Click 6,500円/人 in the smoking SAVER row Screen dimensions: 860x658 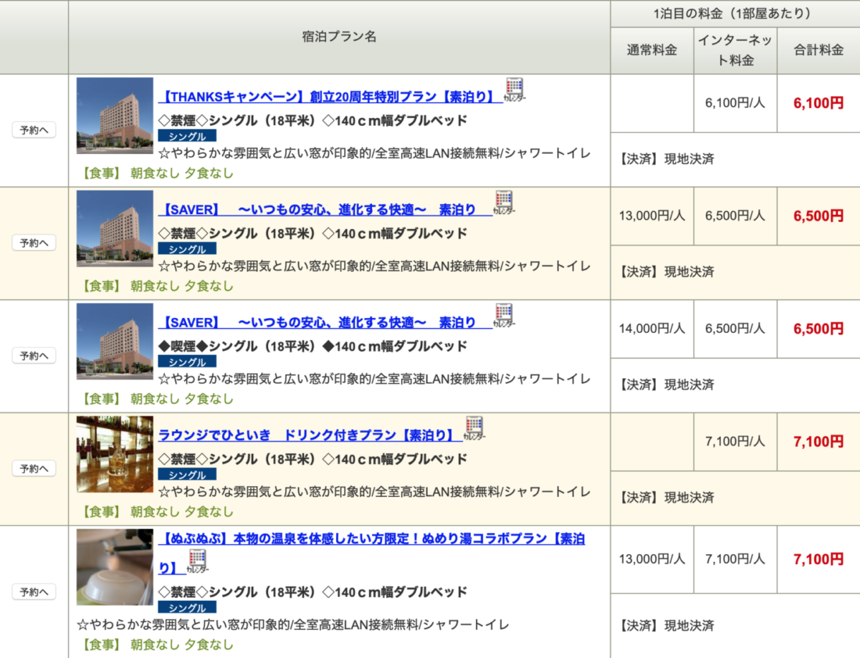click(735, 329)
